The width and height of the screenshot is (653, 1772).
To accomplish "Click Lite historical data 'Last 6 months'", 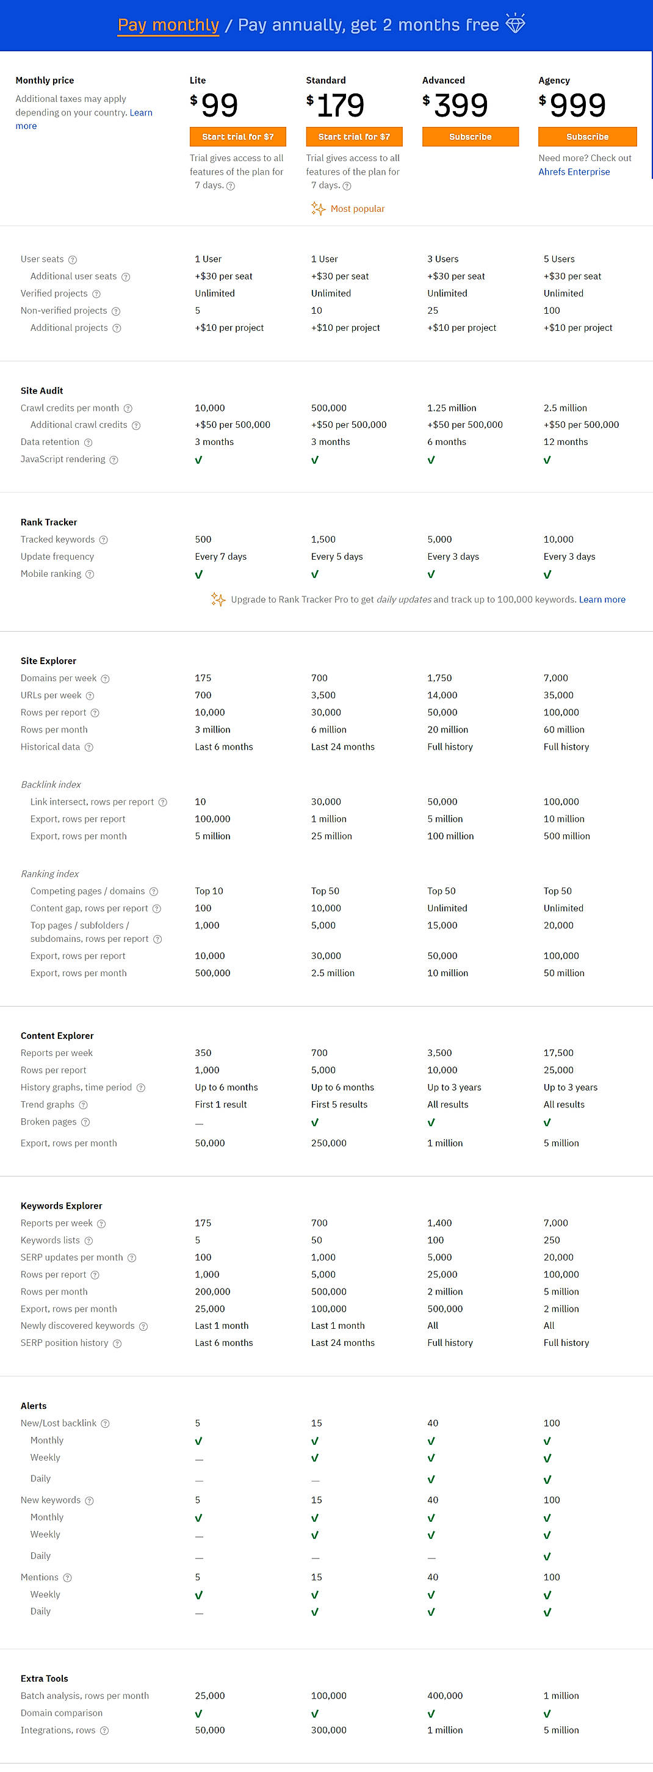I will click(x=223, y=747).
